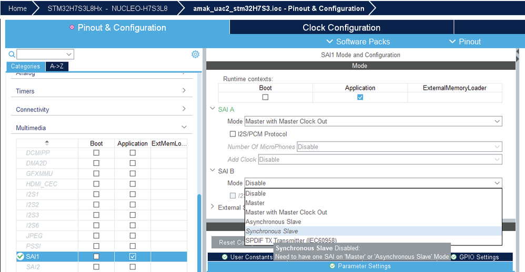Select the Synchronous Slave option
The height and width of the screenshot is (272, 525).
point(373,231)
